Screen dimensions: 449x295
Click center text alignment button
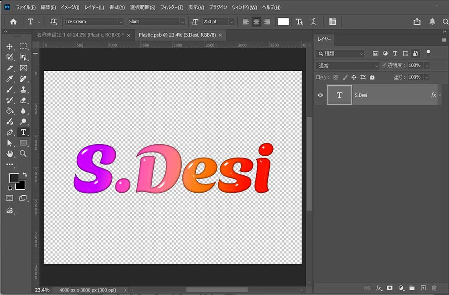pyautogui.click(x=256, y=21)
